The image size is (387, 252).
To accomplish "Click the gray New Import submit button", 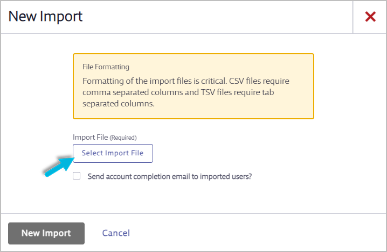I will (x=46, y=233).
